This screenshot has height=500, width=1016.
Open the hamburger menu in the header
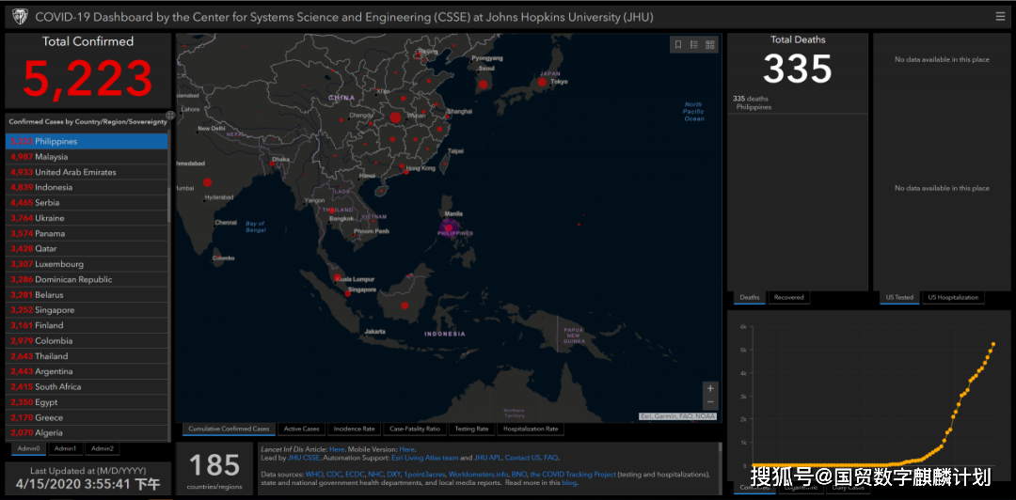click(x=1000, y=16)
